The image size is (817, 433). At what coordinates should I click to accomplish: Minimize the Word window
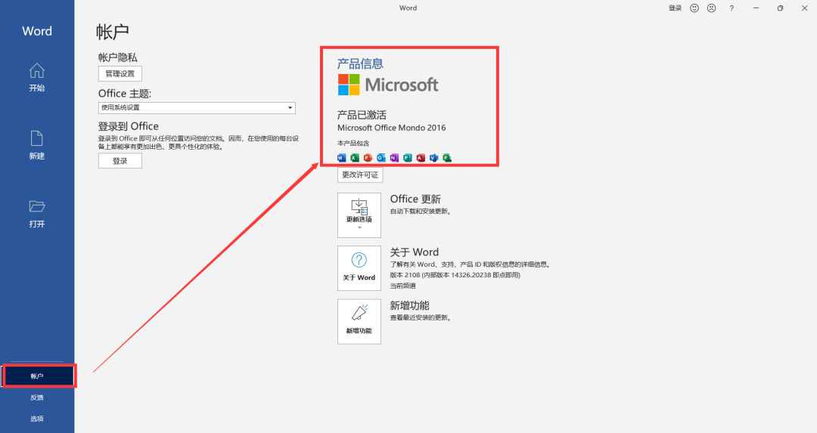tap(756, 8)
